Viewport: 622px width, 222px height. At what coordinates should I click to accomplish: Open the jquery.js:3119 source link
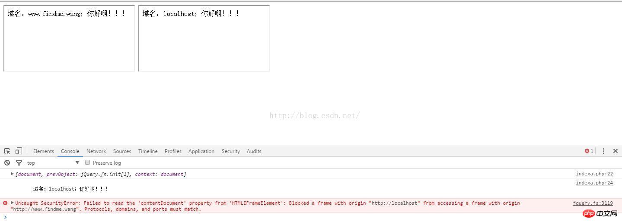pos(593,203)
